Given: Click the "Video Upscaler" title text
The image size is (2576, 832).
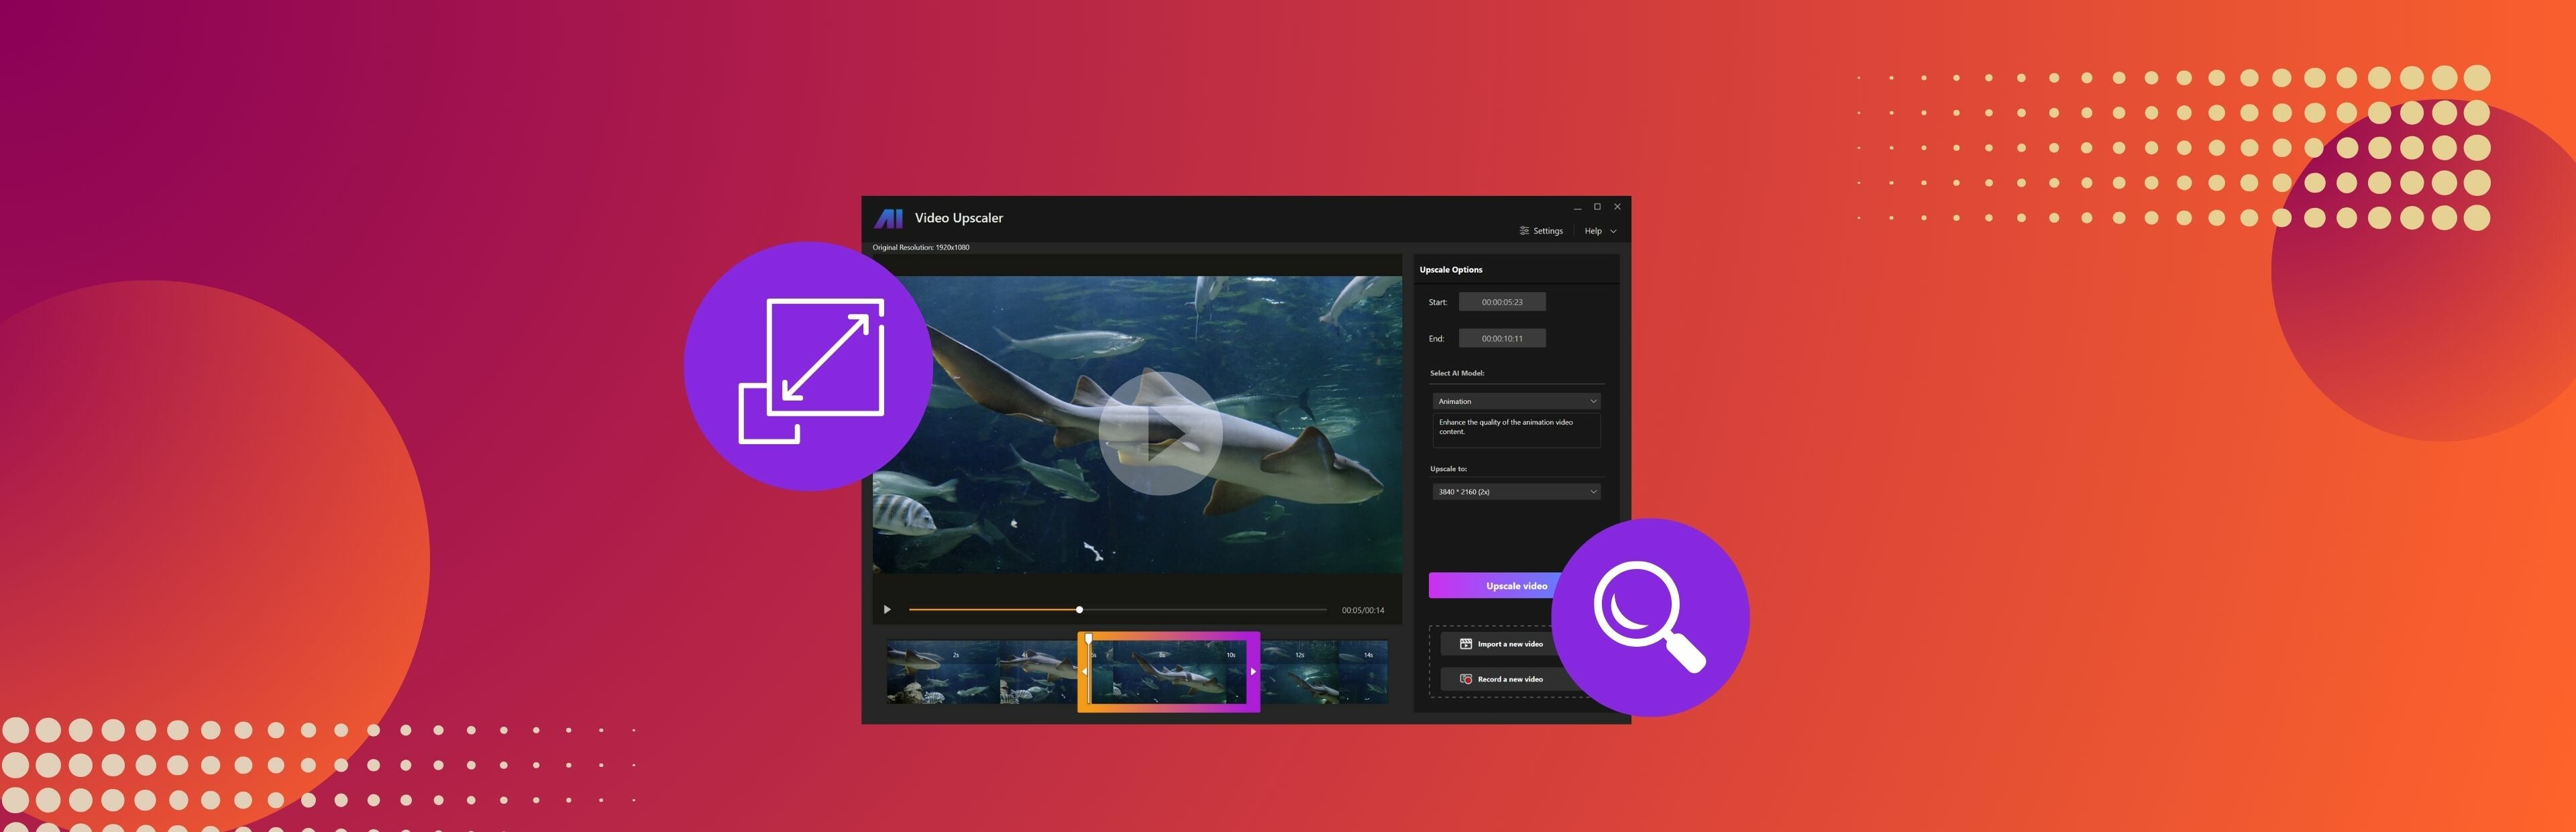Looking at the screenshot, I should coord(958,218).
